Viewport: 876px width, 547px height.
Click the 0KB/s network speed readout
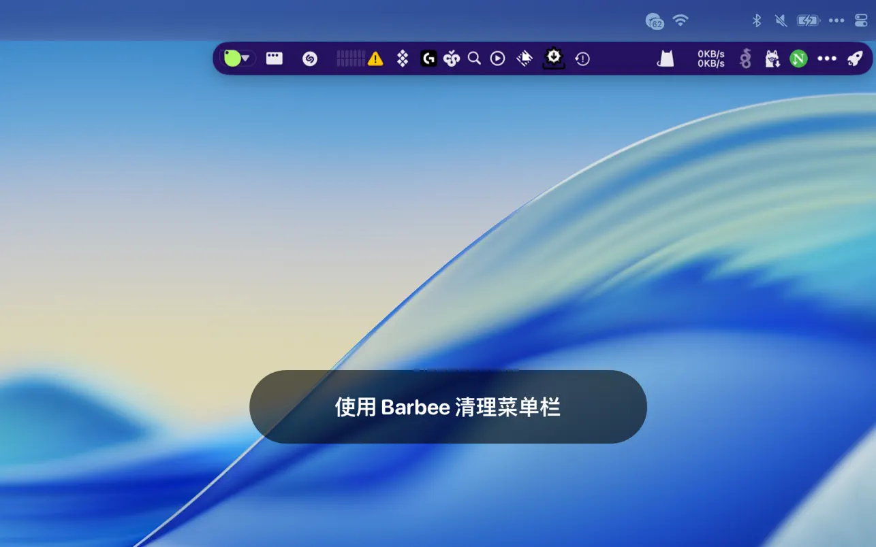click(711, 59)
